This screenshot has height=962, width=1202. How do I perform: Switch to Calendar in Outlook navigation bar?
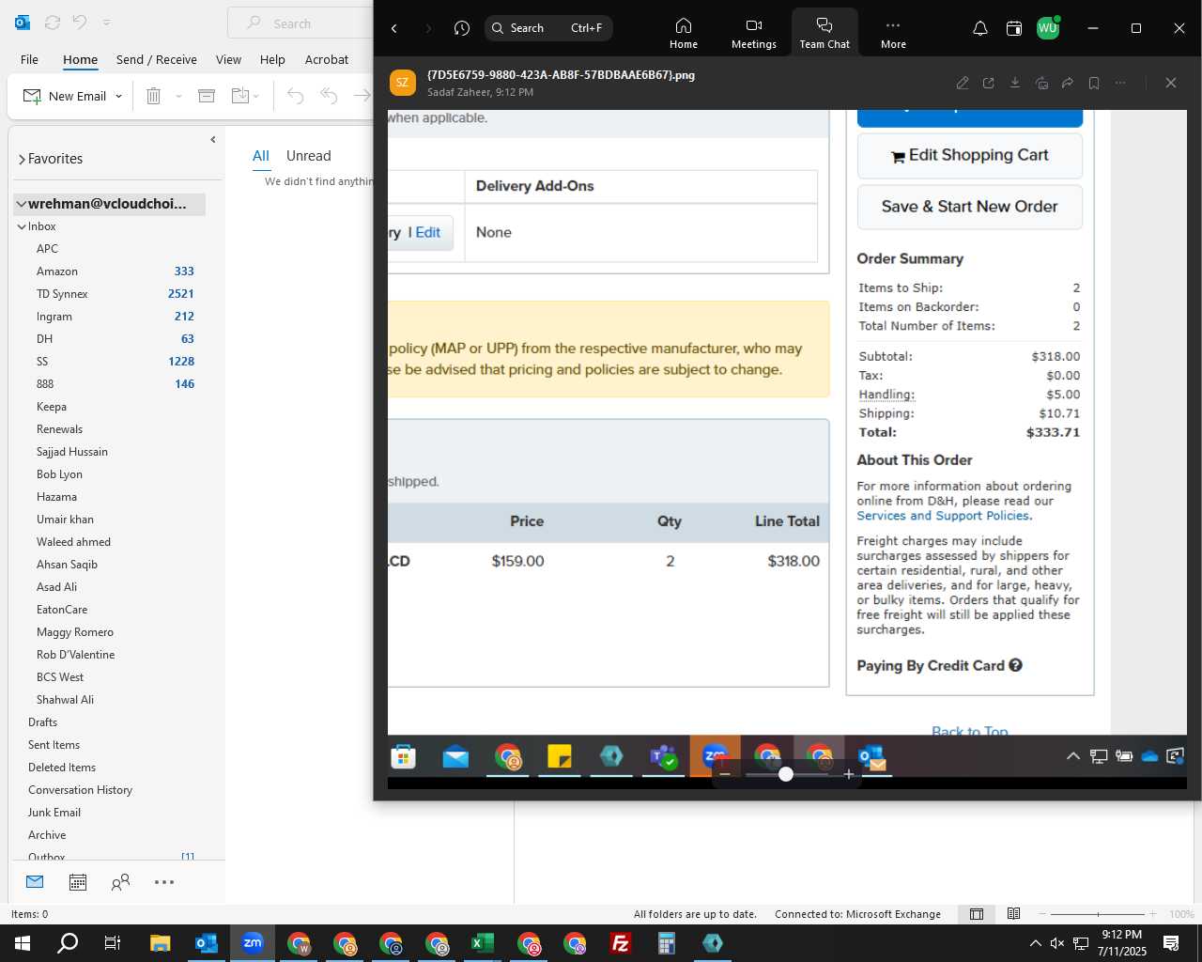tap(78, 882)
